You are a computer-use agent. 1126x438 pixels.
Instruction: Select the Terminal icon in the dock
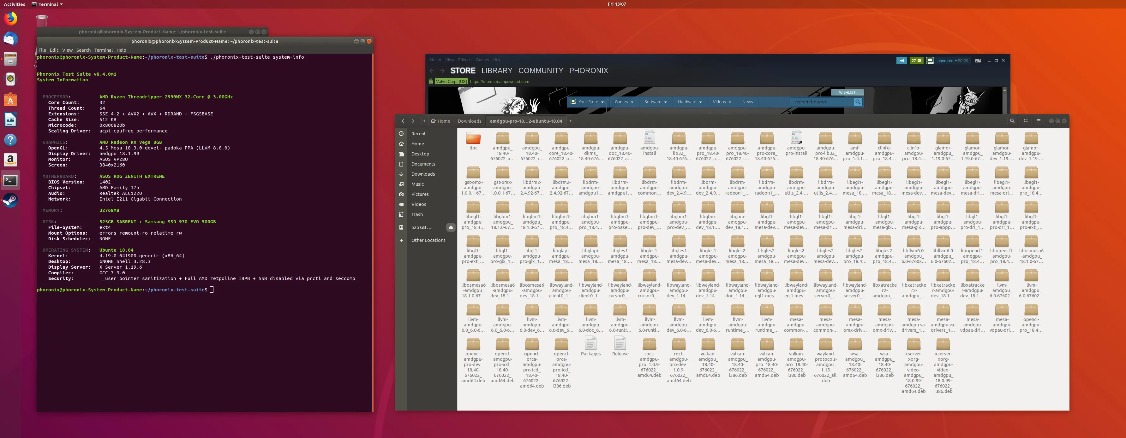coord(10,180)
